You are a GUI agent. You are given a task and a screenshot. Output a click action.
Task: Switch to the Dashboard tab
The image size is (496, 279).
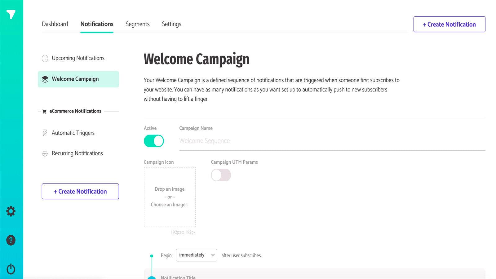[55, 24]
